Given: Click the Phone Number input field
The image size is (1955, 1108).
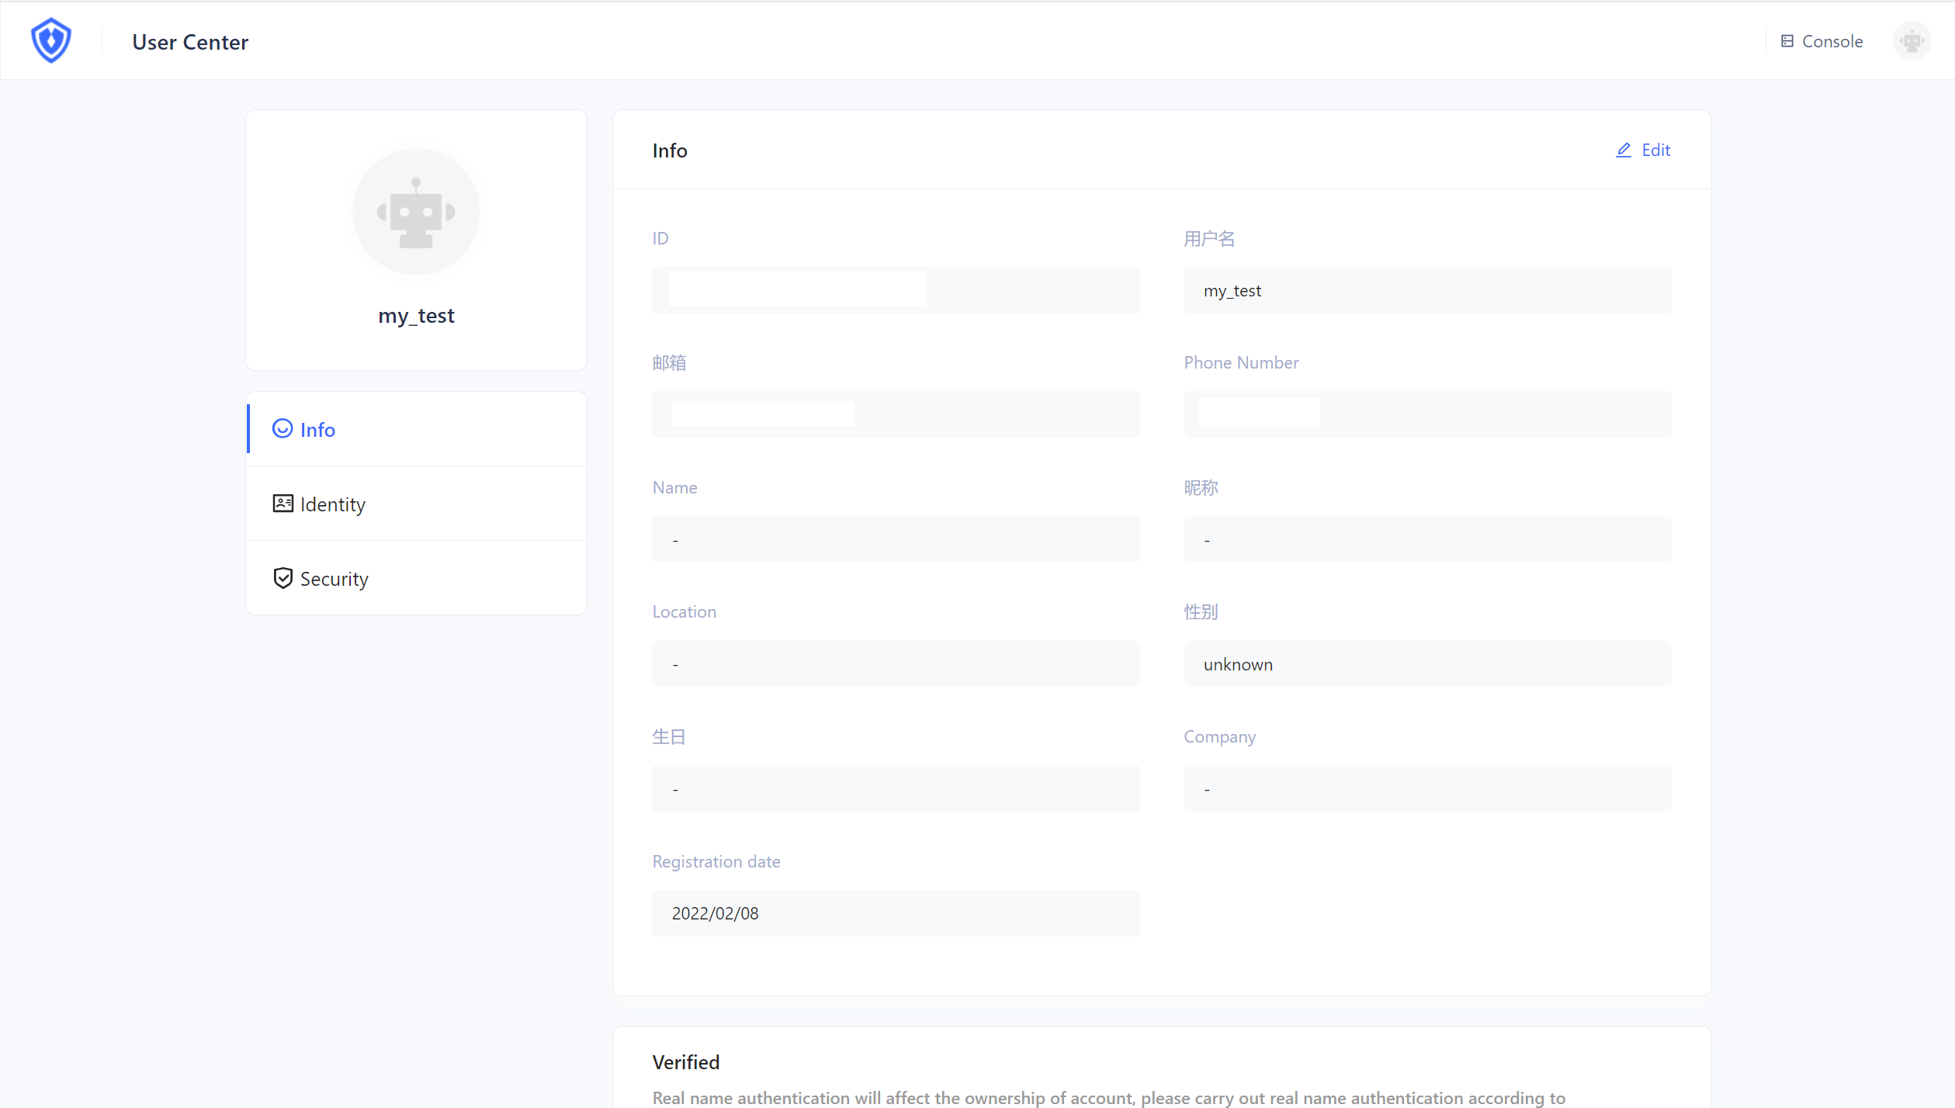Looking at the screenshot, I should [x=1427, y=415].
